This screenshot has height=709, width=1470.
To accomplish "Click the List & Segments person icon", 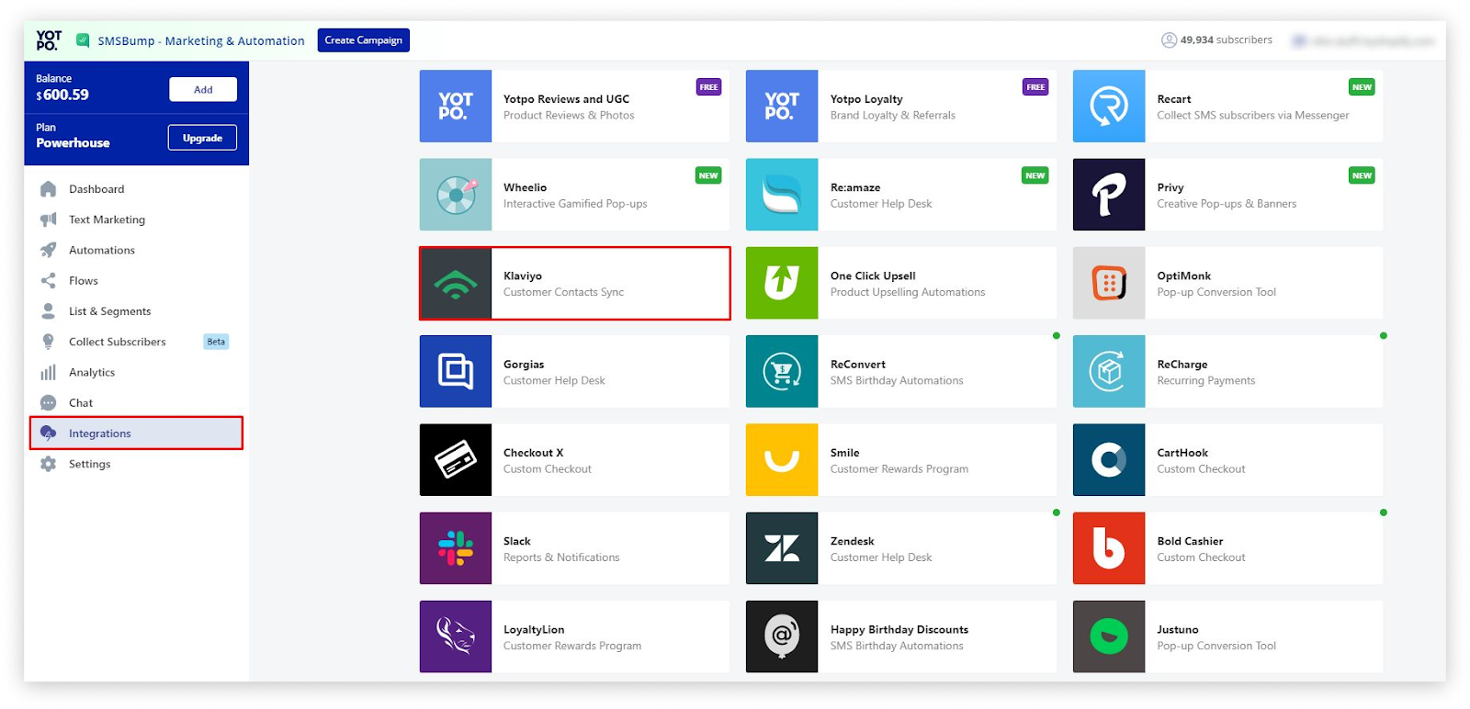I will click(x=49, y=311).
